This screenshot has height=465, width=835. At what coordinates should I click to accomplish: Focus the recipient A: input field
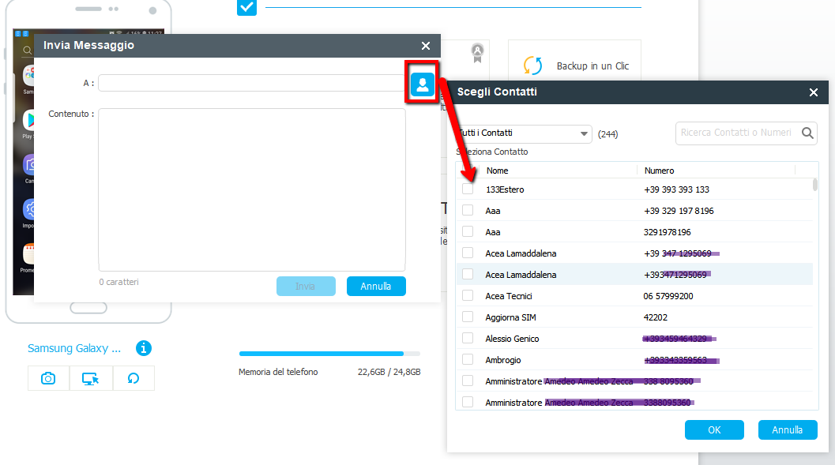[252, 83]
